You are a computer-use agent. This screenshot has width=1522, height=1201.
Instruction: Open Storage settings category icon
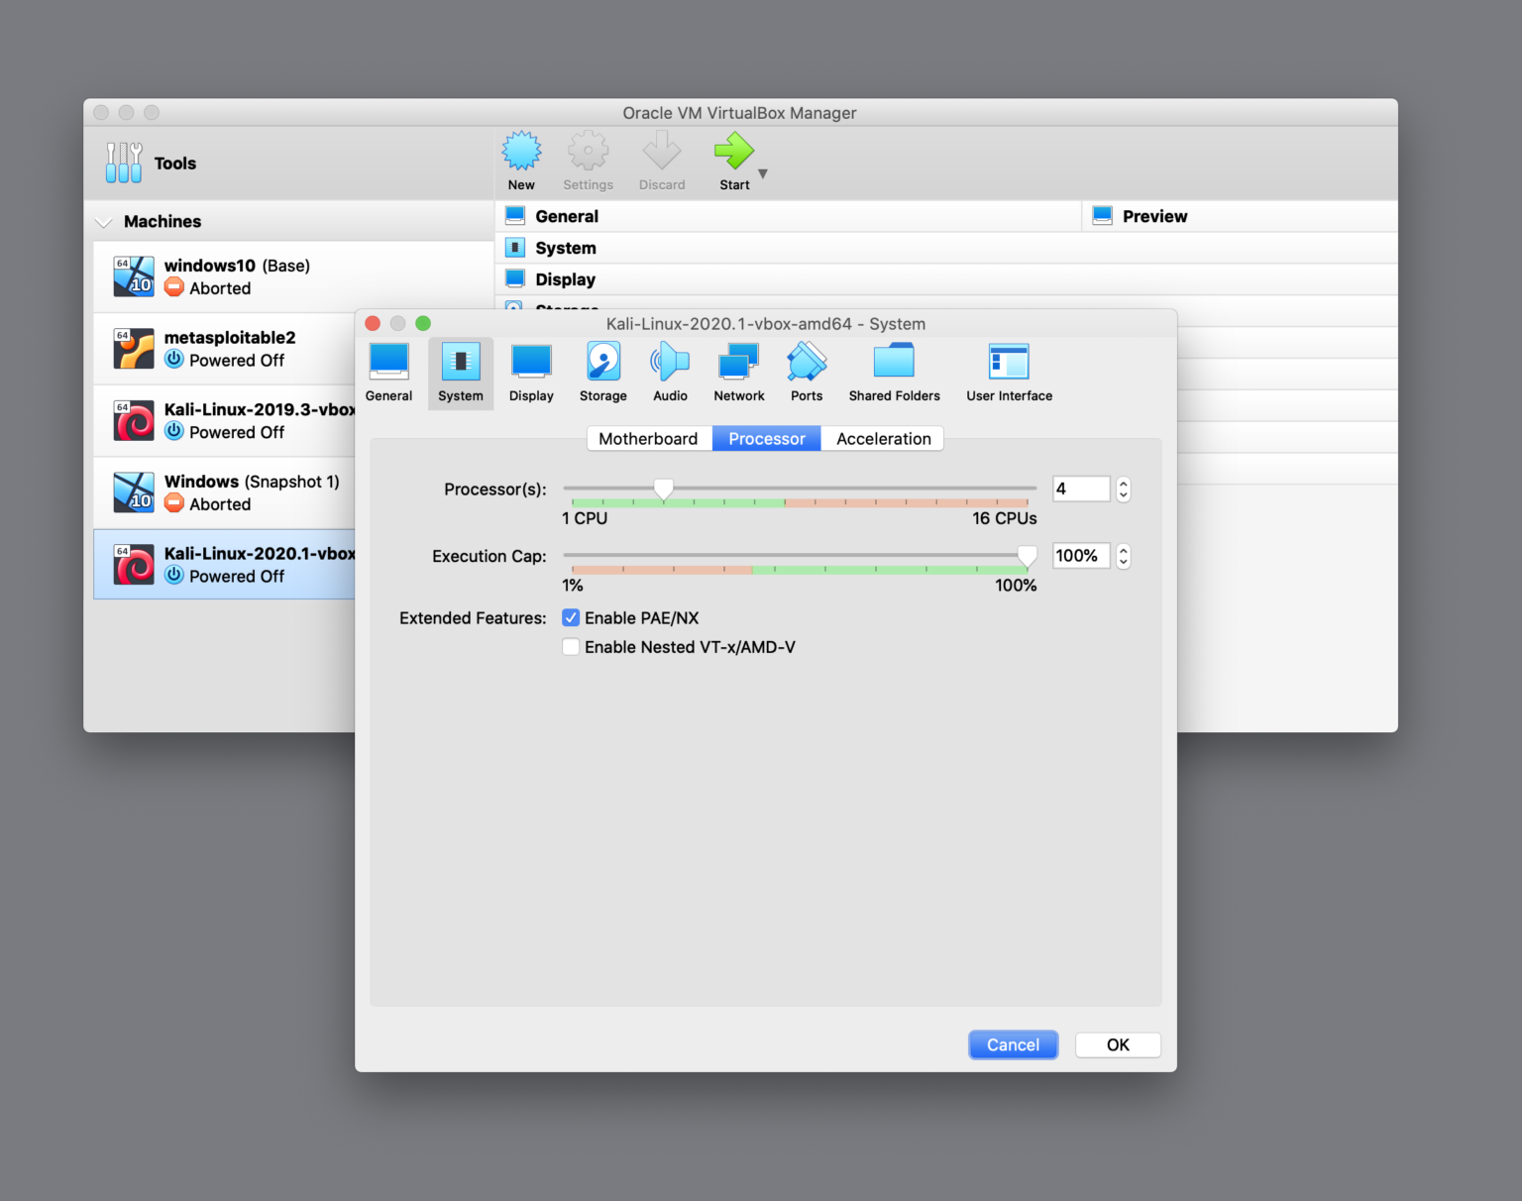603,362
